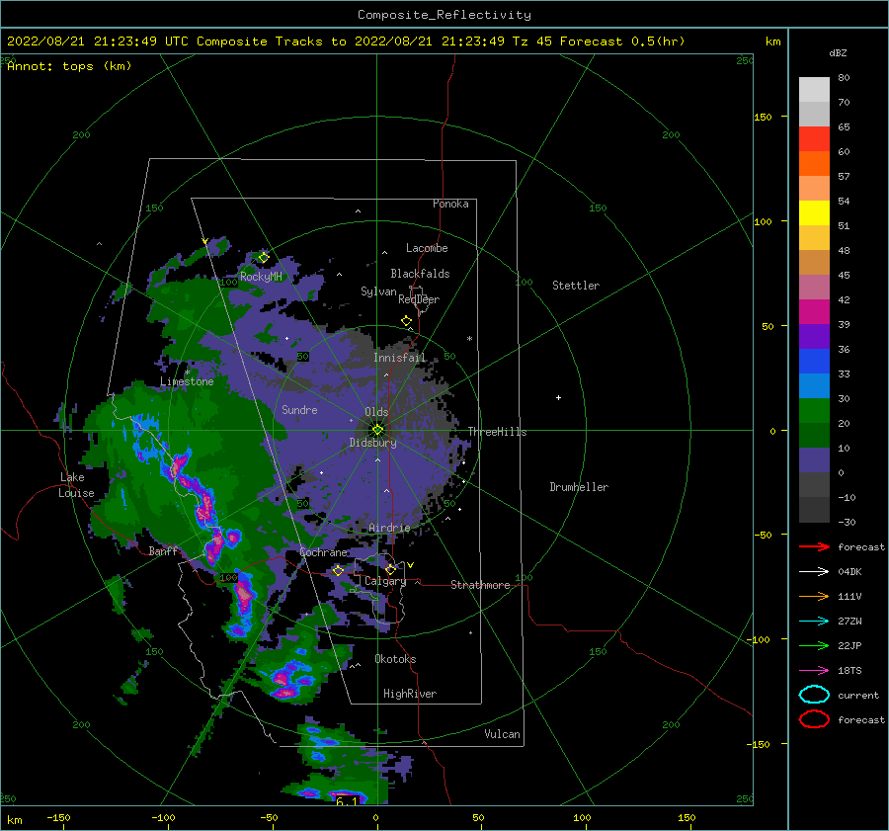Click the RedDeer city label
This screenshot has height=831, width=889.
coord(419,299)
